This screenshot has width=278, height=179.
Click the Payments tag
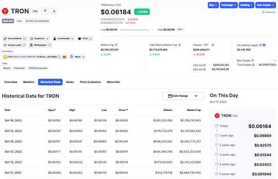tap(19, 68)
